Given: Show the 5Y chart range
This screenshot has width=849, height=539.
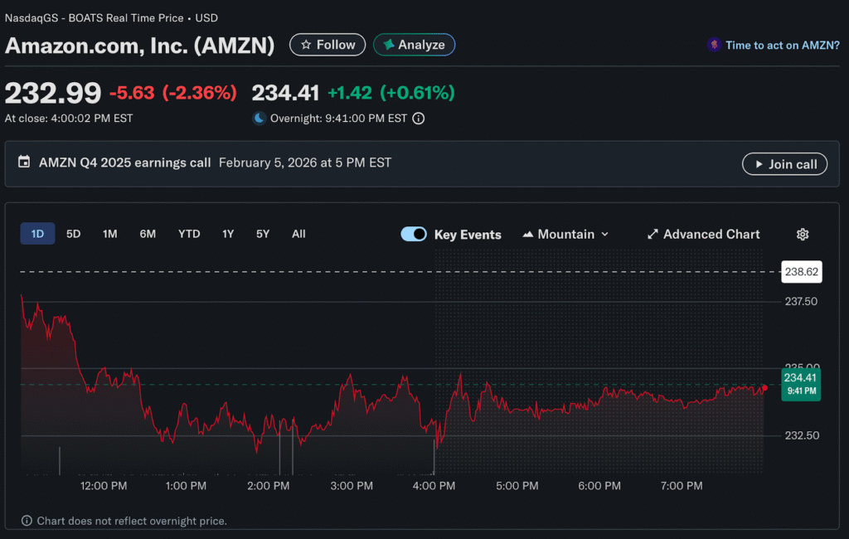Looking at the screenshot, I should coord(263,234).
